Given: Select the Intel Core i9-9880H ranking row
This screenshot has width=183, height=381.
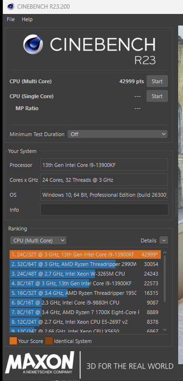Looking at the screenshot, I should click(85, 303).
